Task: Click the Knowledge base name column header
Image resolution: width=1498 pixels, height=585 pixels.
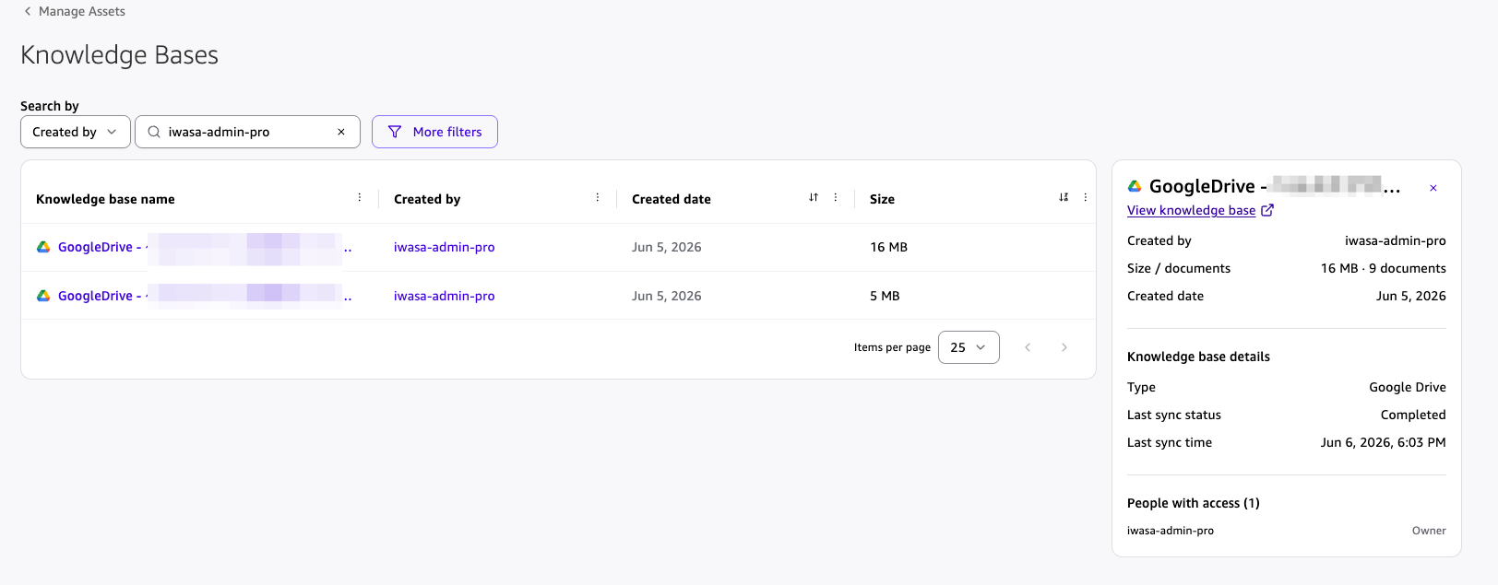Action: pos(105,199)
